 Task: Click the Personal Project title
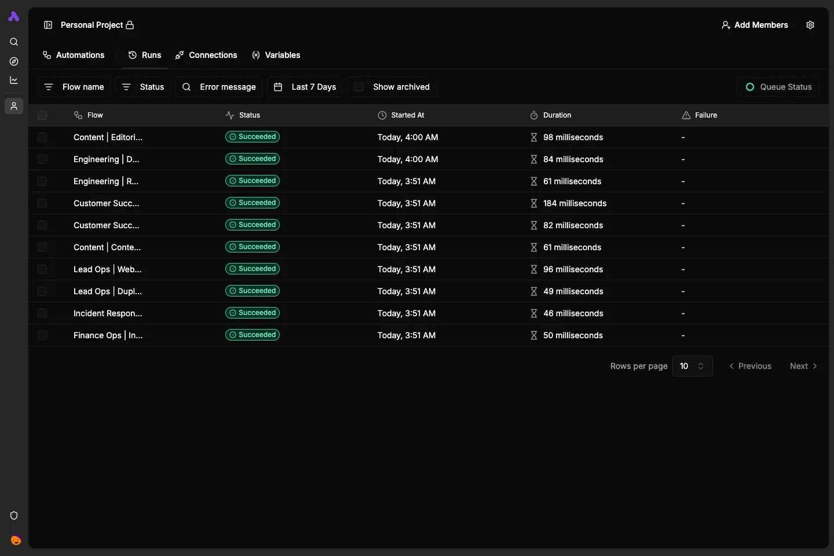[x=92, y=25]
